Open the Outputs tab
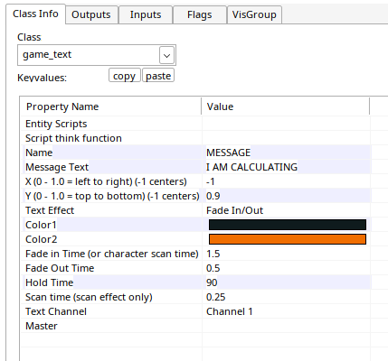The image size is (388, 361). click(x=91, y=14)
